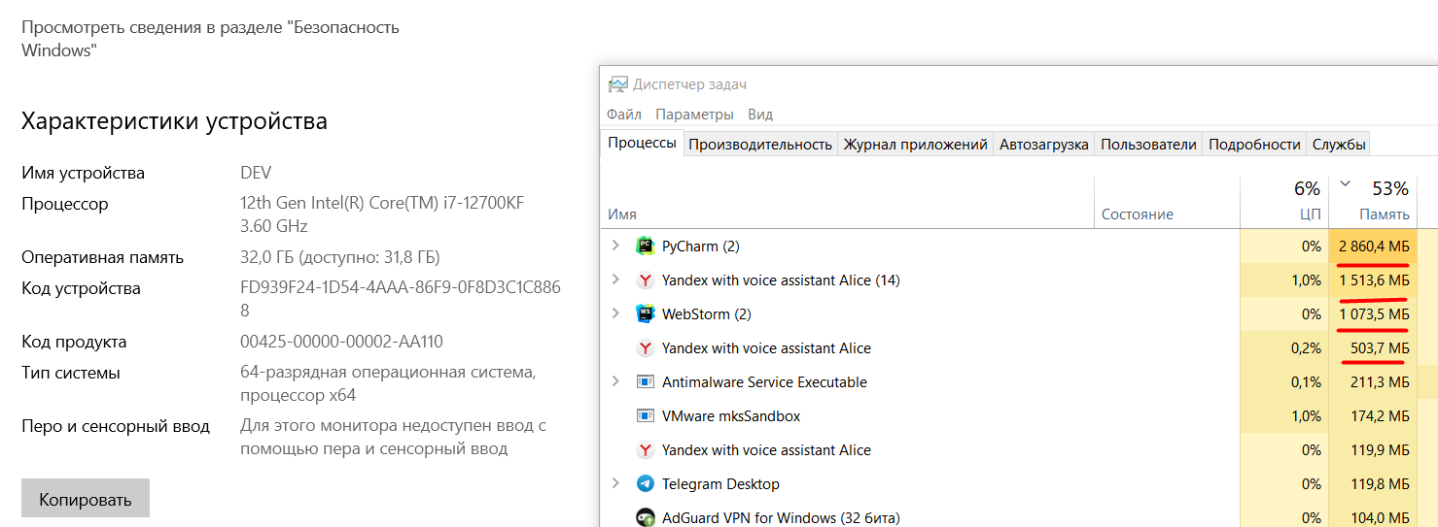Click the 503,7 МБ memory value

[1381, 348]
